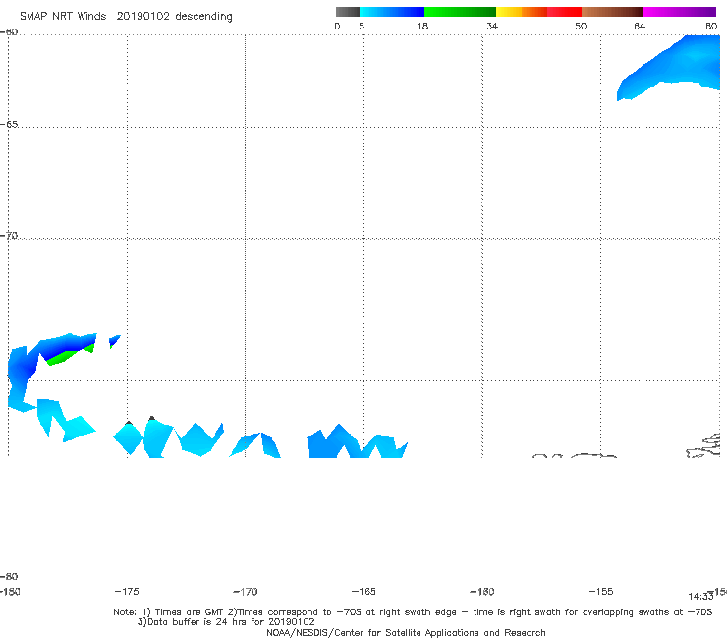The height and width of the screenshot is (639, 727).
Task: Click the longitude label '-175'
Action: click(x=127, y=591)
